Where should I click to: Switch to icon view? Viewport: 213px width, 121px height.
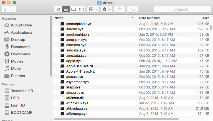58,9
